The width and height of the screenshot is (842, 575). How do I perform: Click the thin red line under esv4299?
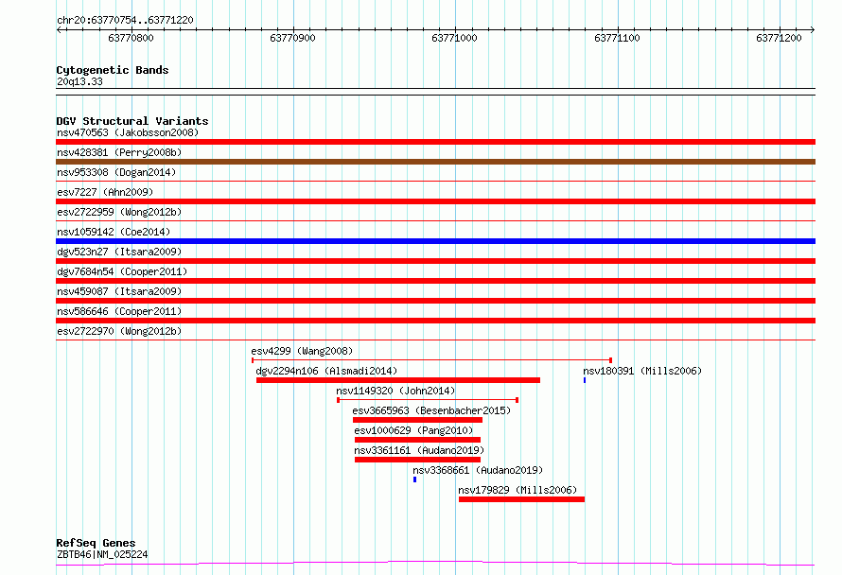point(431,360)
